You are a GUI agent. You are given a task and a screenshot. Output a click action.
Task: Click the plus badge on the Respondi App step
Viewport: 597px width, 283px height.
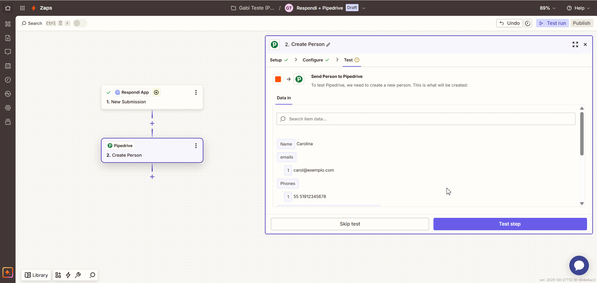click(156, 92)
